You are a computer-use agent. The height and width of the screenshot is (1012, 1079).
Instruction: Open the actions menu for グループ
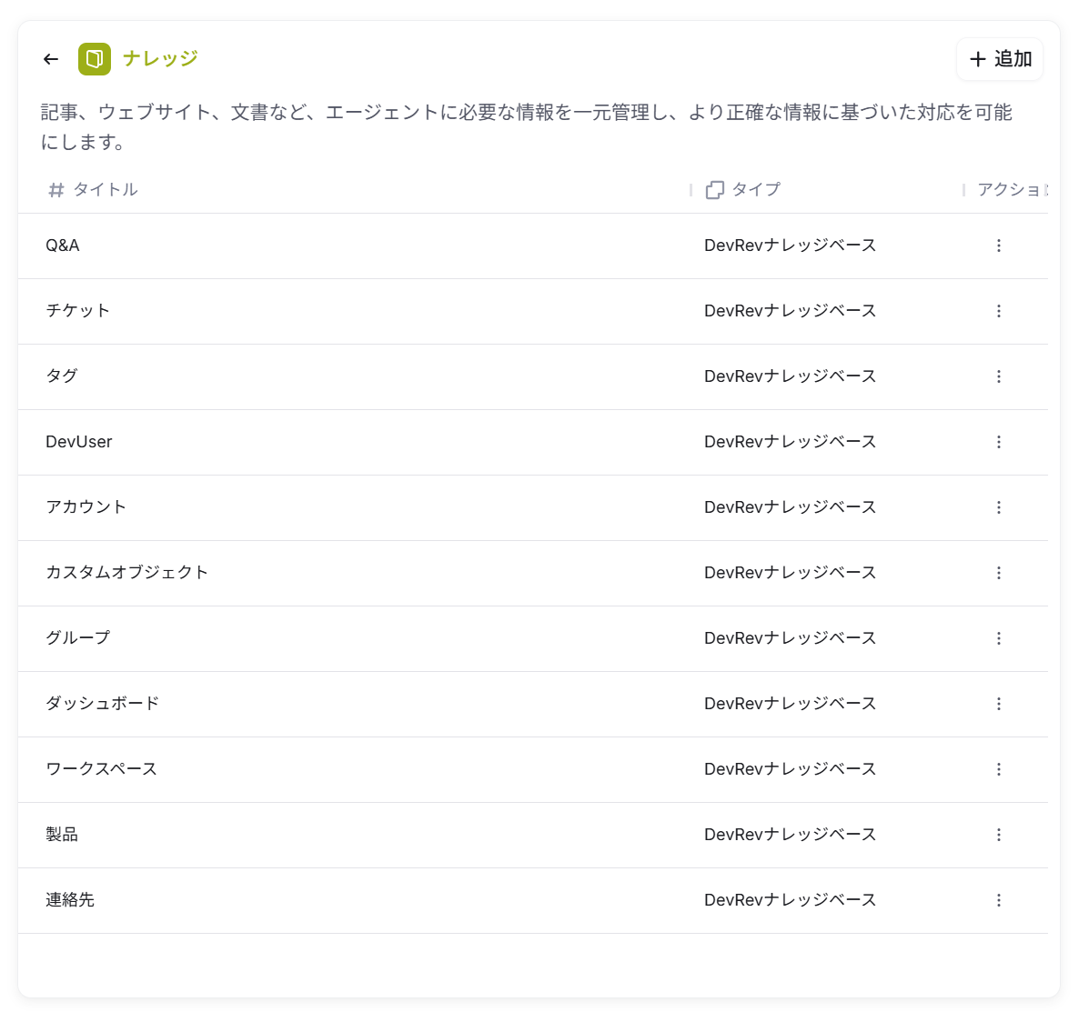click(x=999, y=638)
